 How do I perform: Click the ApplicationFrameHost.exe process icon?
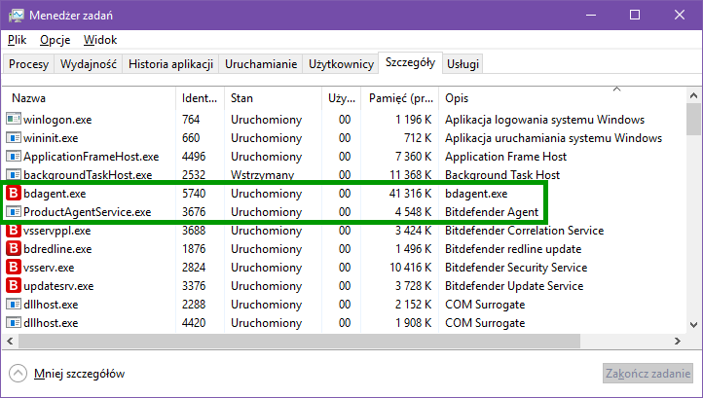pyautogui.click(x=14, y=156)
